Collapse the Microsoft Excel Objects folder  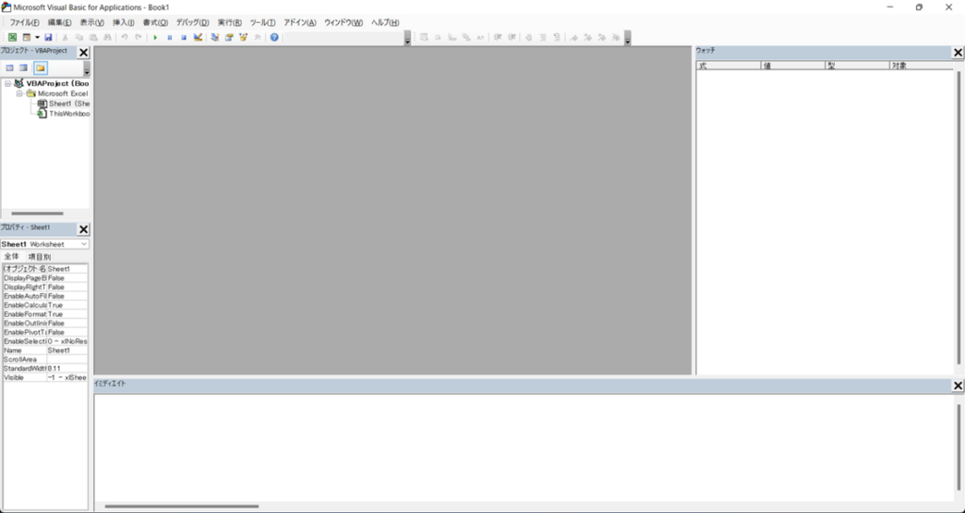pyautogui.click(x=19, y=94)
